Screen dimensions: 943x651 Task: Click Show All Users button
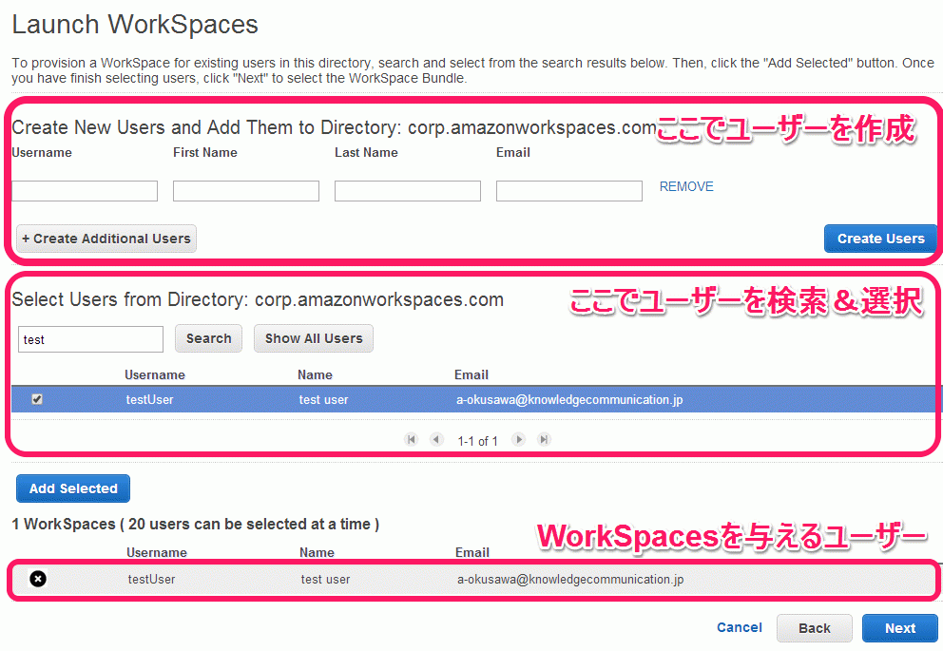(x=314, y=338)
